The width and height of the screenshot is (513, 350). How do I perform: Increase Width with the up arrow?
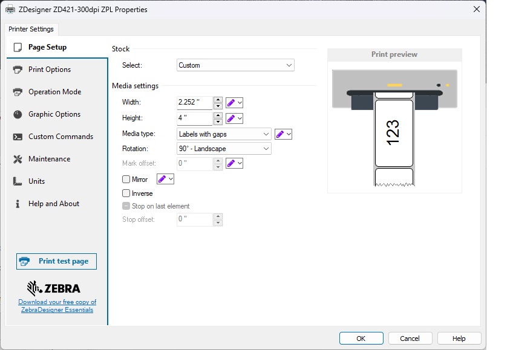(x=218, y=100)
